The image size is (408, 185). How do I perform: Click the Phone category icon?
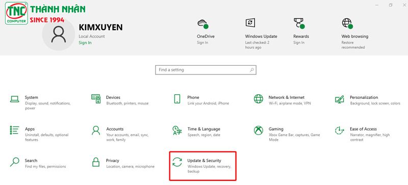[x=177, y=99]
